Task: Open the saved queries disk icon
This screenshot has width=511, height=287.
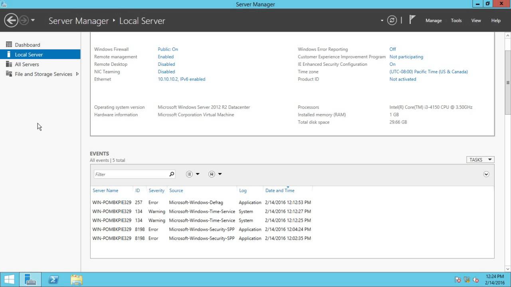Action: pyautogui.click(x=212, y=174)
